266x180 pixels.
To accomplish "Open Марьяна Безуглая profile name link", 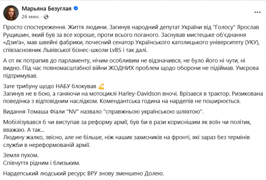I will [x=46, y=9].
